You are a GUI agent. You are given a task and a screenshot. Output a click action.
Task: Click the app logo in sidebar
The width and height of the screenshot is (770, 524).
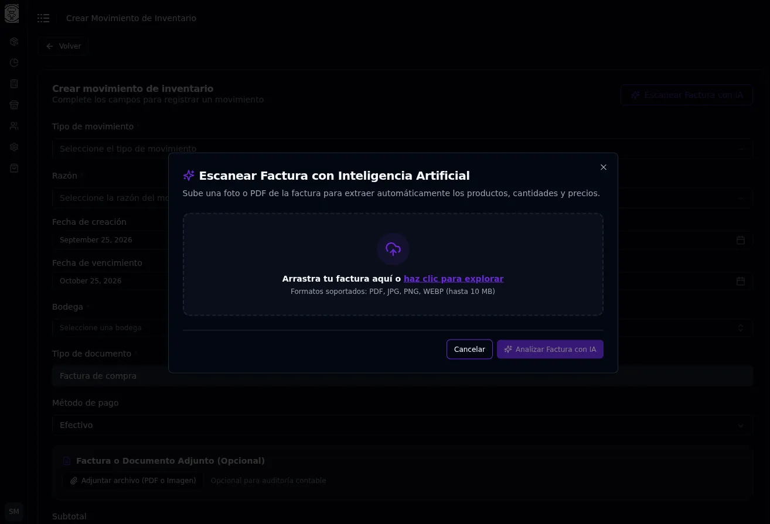pos(12,13)
